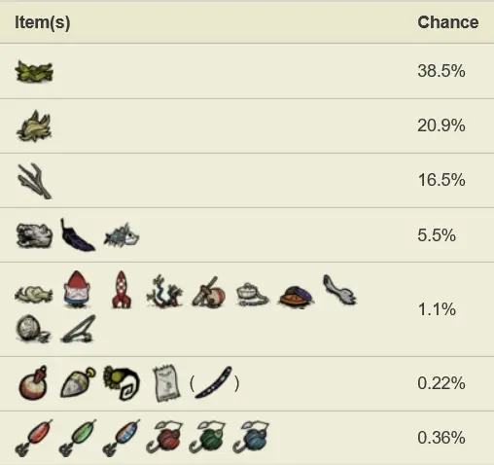494x465 pixels.
Task: Click the dark jet feather icon
Action: [x=78, y=234]
